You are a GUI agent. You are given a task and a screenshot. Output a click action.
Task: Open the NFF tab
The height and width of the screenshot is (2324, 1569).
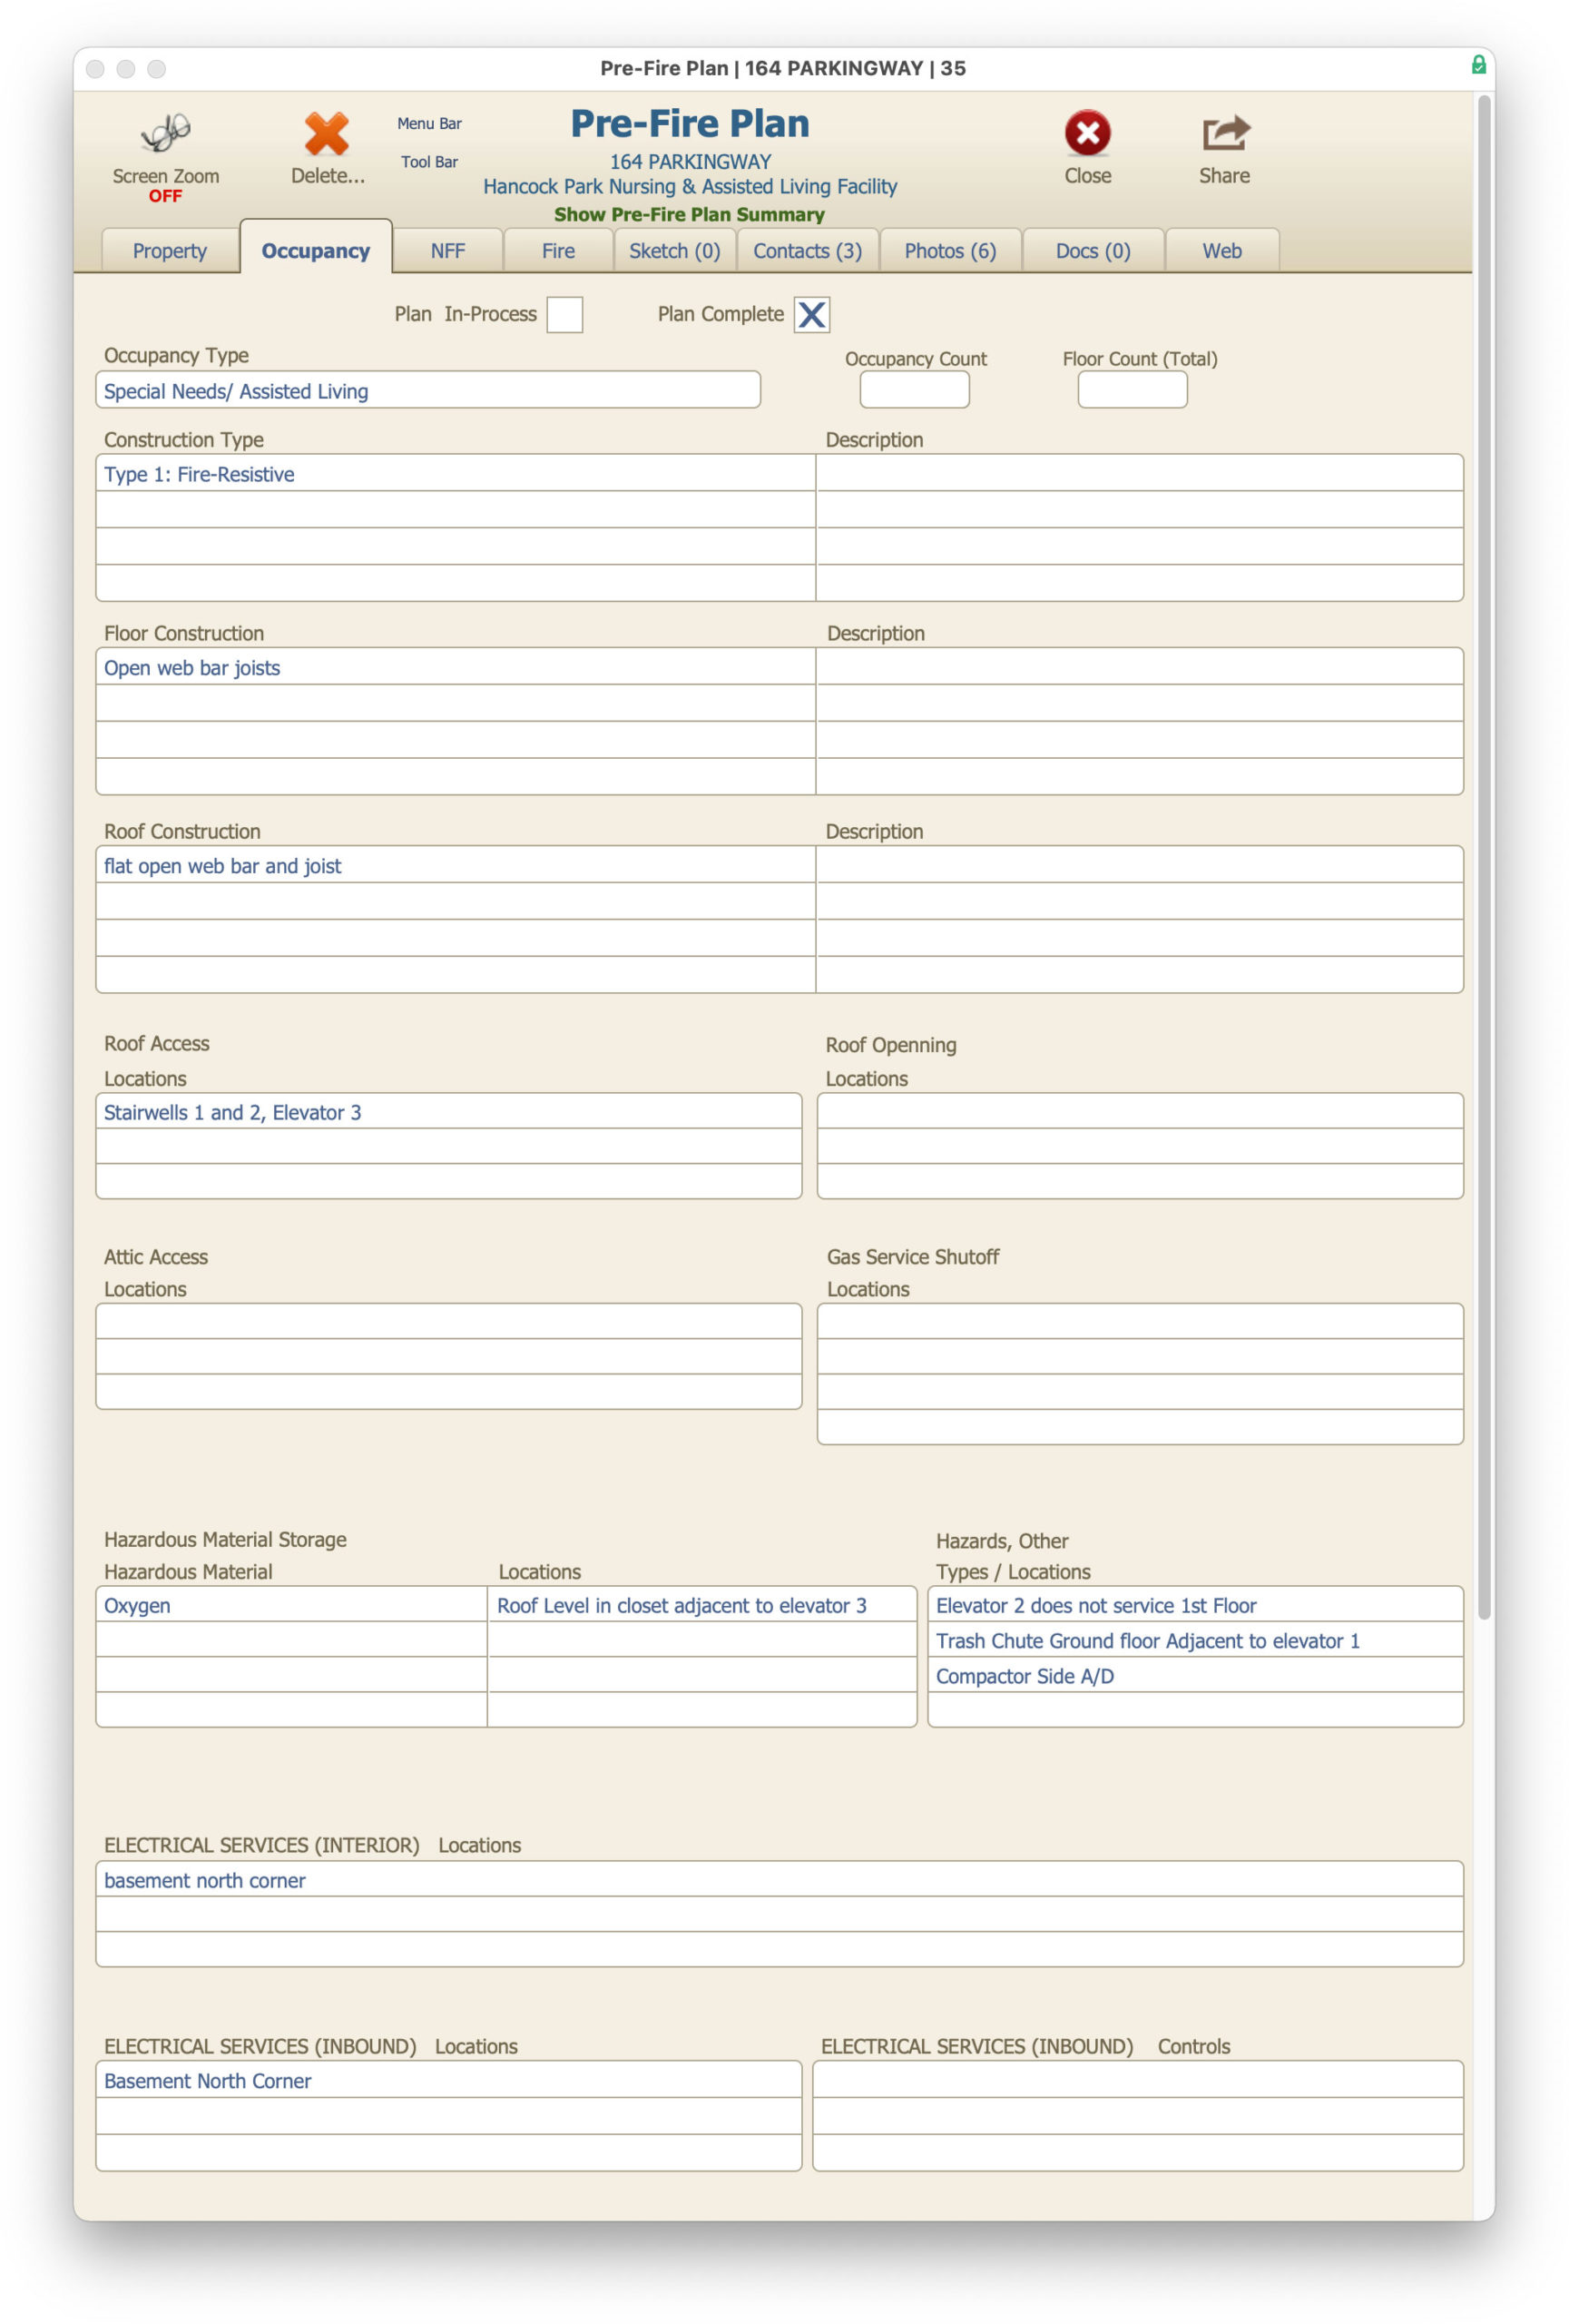coord(447,251)
